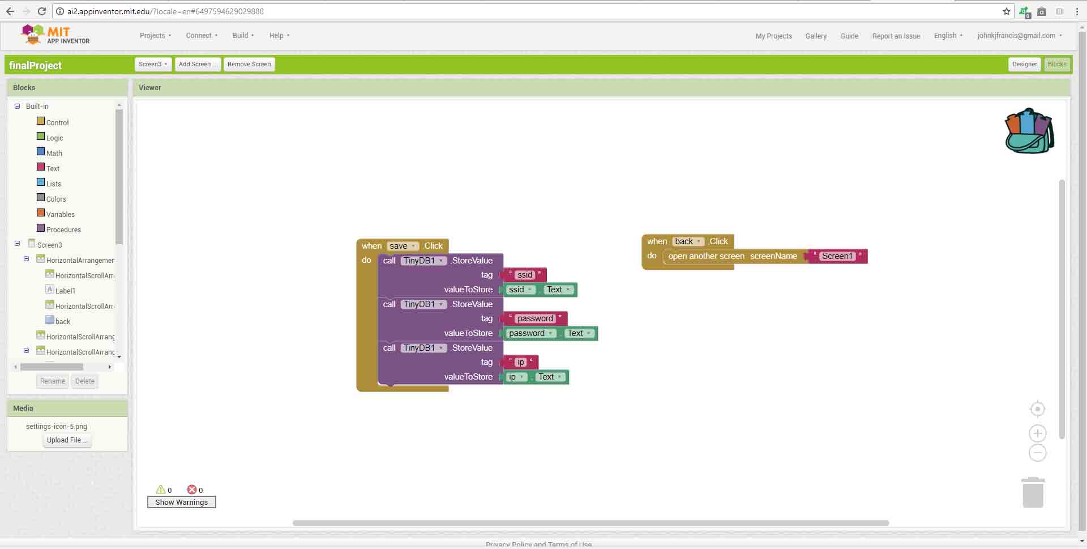Open the Projects menu
The image size is (1087, 549).
(x=156, y=35)
